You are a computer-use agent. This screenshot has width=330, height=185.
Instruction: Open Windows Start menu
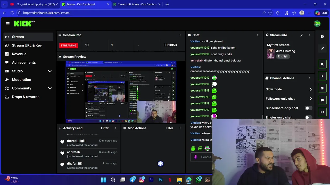coord(104,180)
